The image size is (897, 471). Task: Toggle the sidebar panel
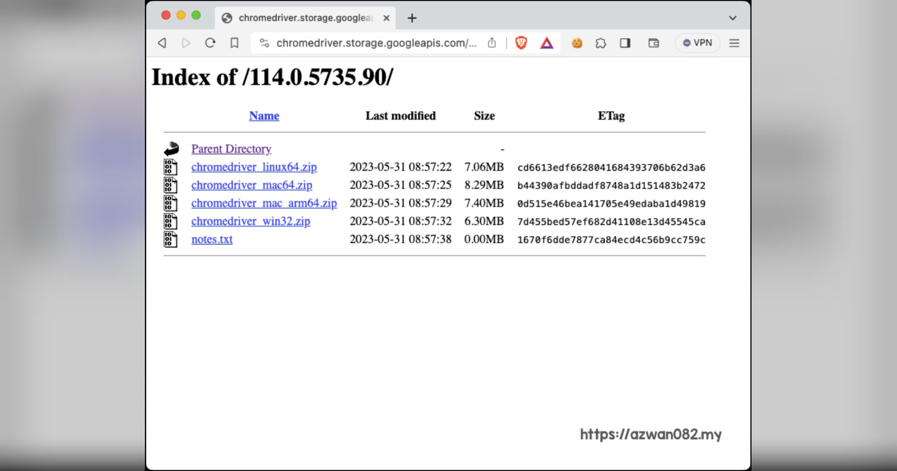(x=625, y=43)
